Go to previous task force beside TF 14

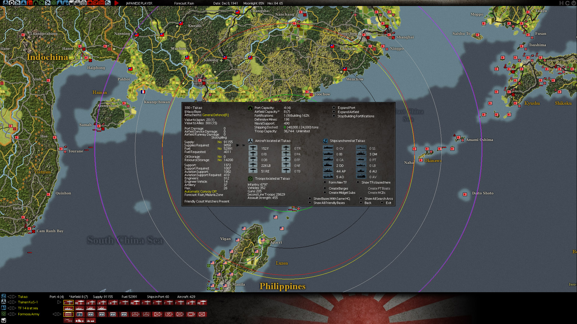pyautogui.click(x=9, y=308)
